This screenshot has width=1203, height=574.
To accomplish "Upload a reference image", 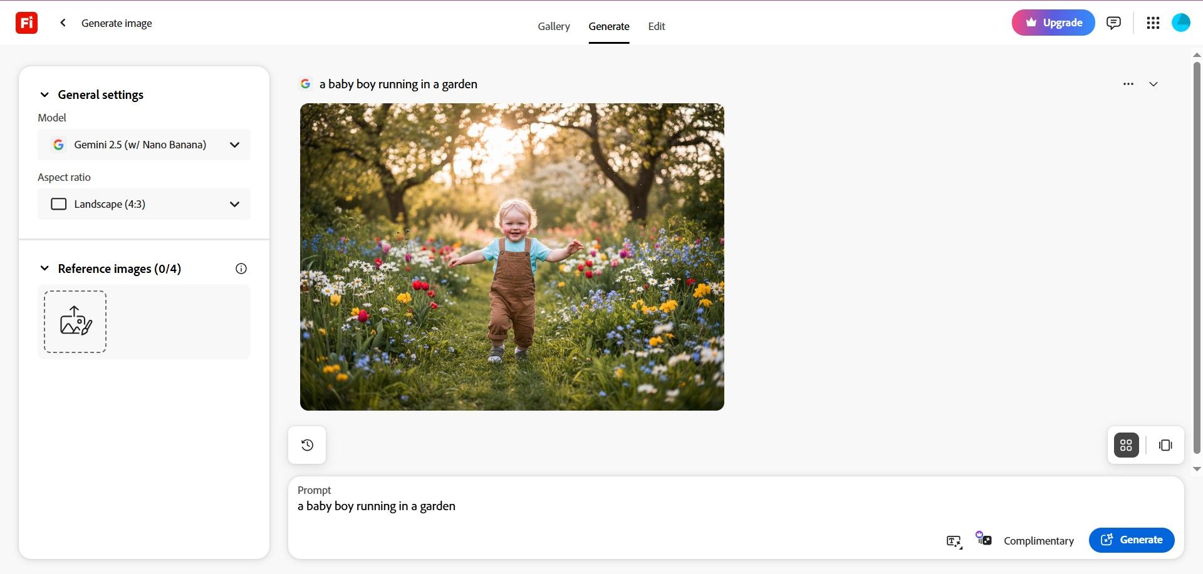I will coord(75,322).
